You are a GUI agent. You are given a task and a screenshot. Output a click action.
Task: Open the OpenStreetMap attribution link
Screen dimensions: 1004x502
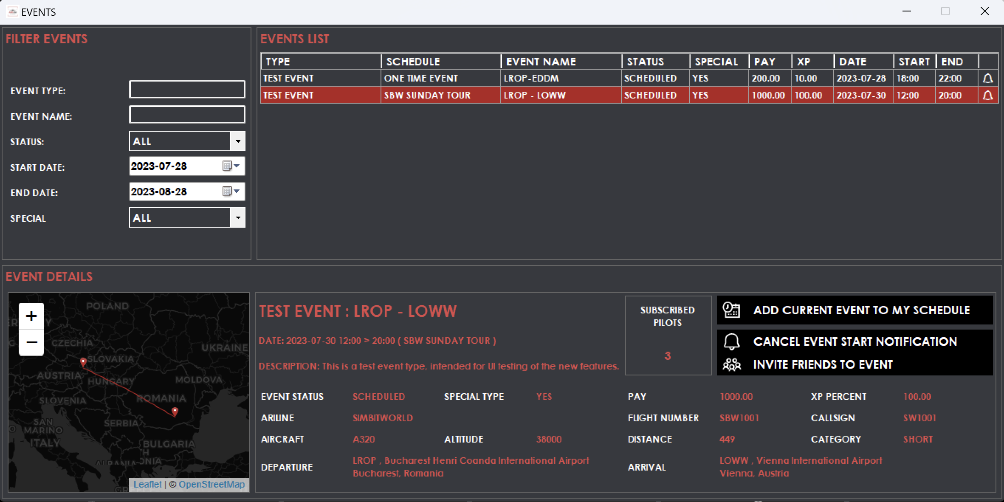[212, 485]
